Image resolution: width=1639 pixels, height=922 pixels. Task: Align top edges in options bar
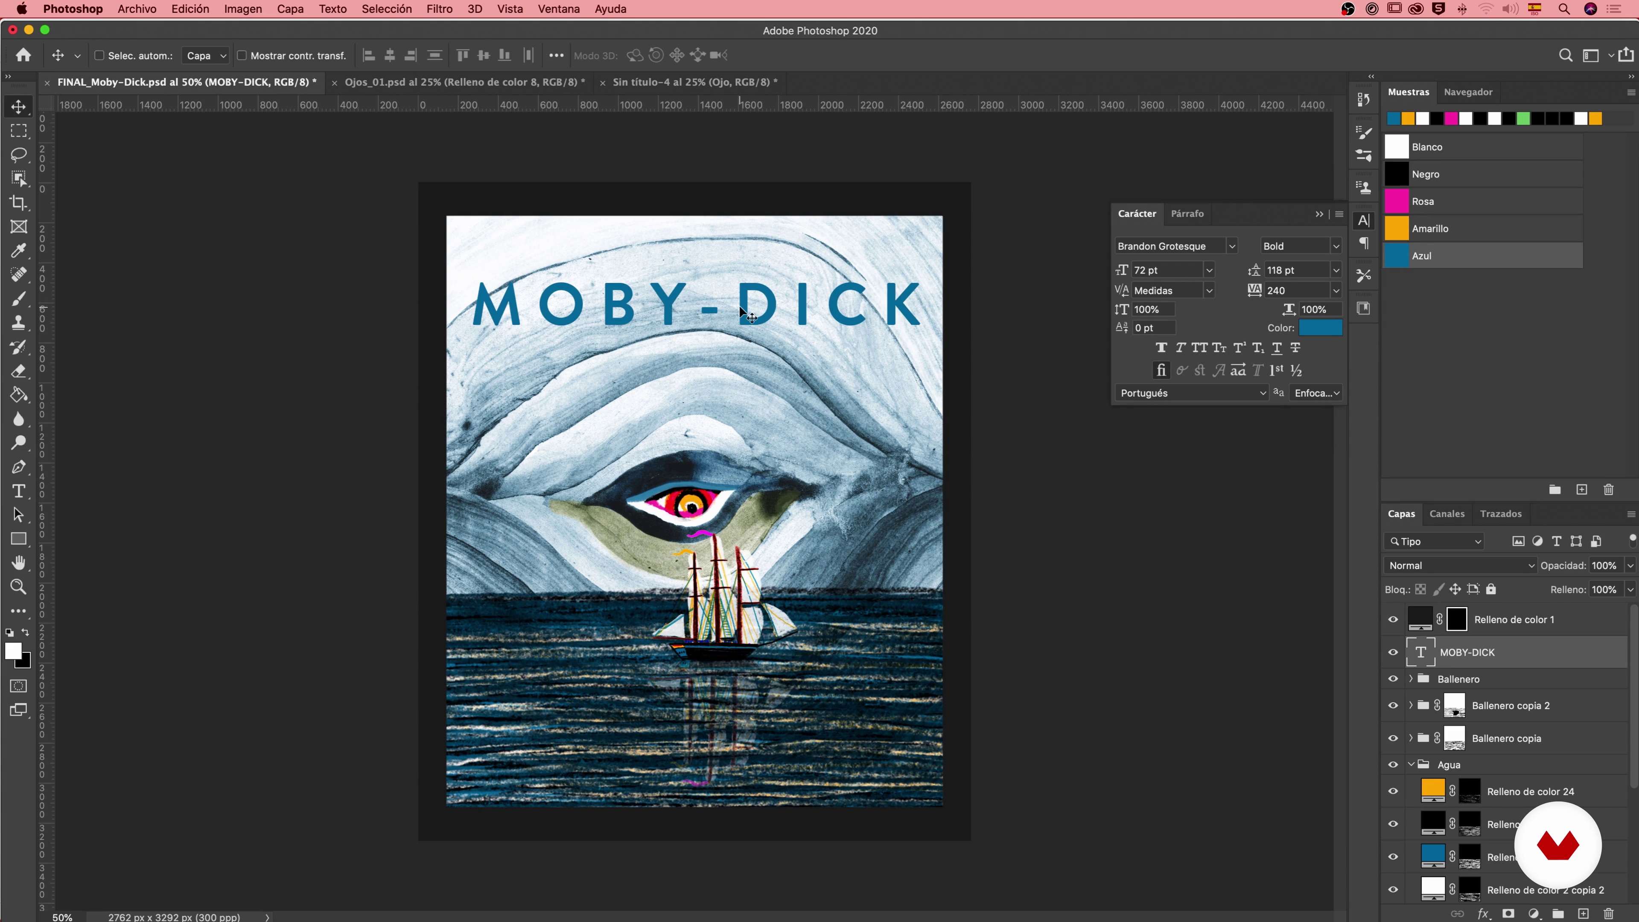click(463, 55)
